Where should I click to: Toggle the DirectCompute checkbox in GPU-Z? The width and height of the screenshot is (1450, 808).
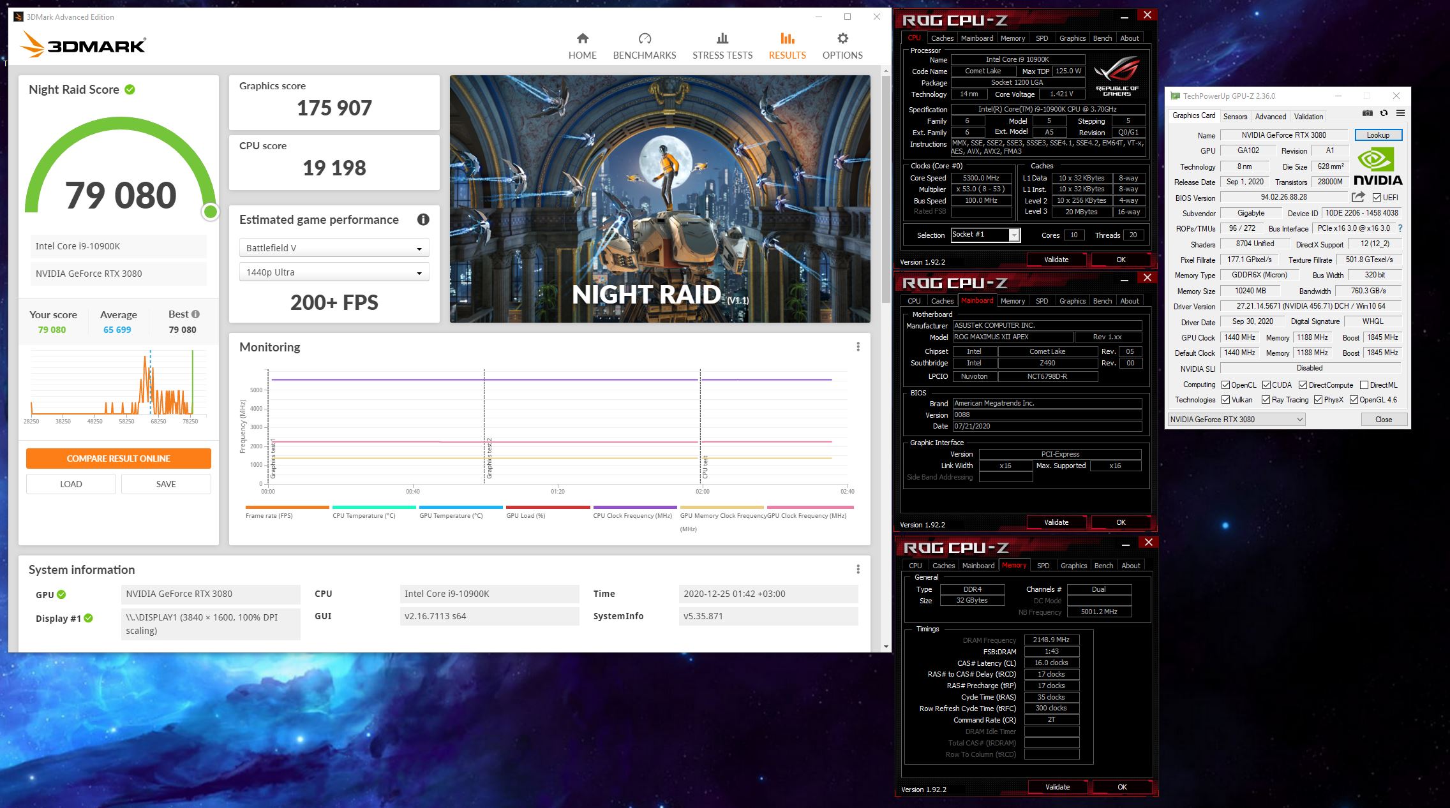pos(1303,385)
